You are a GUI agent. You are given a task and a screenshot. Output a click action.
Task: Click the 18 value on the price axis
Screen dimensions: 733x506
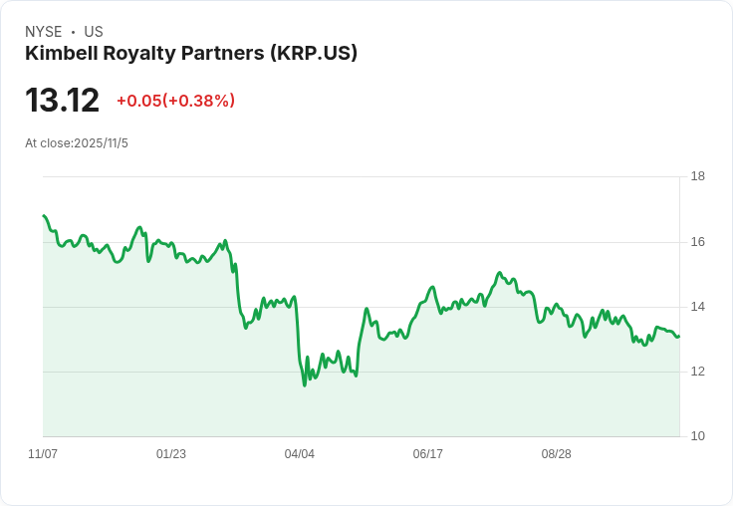pyautogui.click(x=697, y=176)
